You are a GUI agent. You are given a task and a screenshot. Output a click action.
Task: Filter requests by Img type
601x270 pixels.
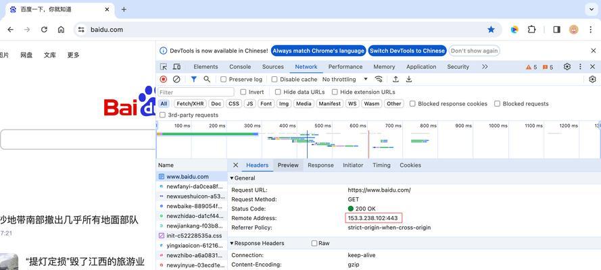284,104
